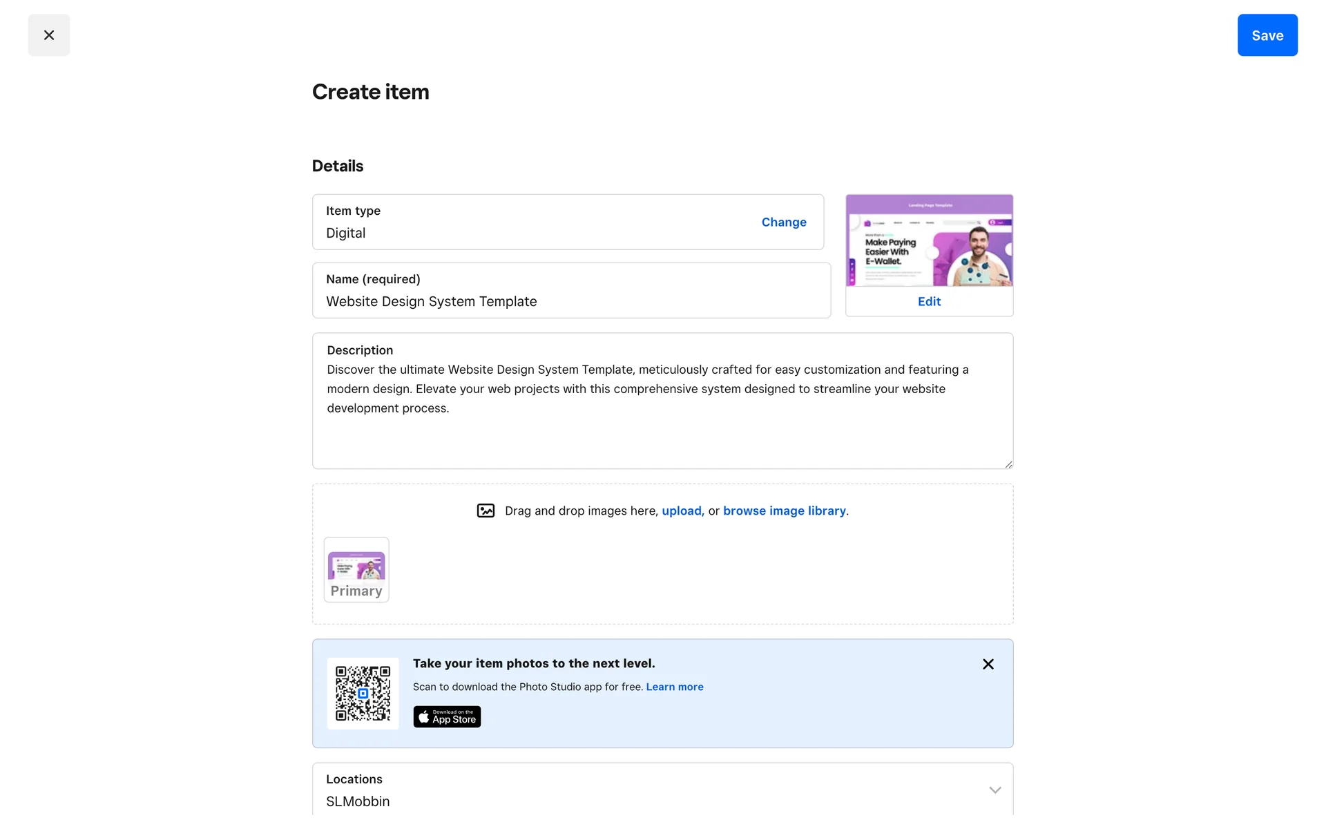
Task: Click the Save button
Action: coord(1267,35)
